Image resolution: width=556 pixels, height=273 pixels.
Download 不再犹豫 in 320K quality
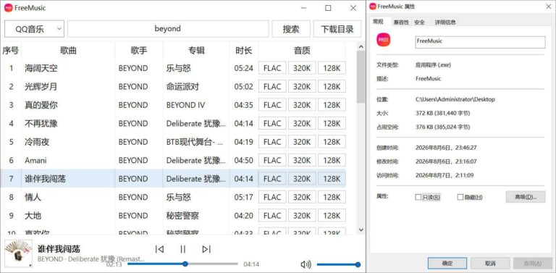pos(302,123)
